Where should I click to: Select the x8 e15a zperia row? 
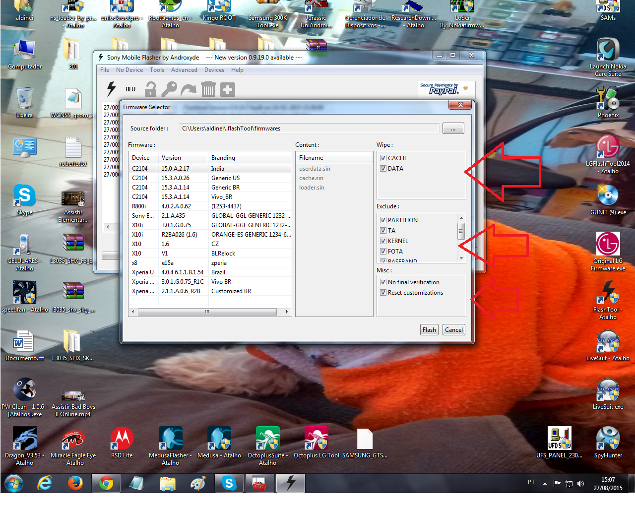coord(210,263)
